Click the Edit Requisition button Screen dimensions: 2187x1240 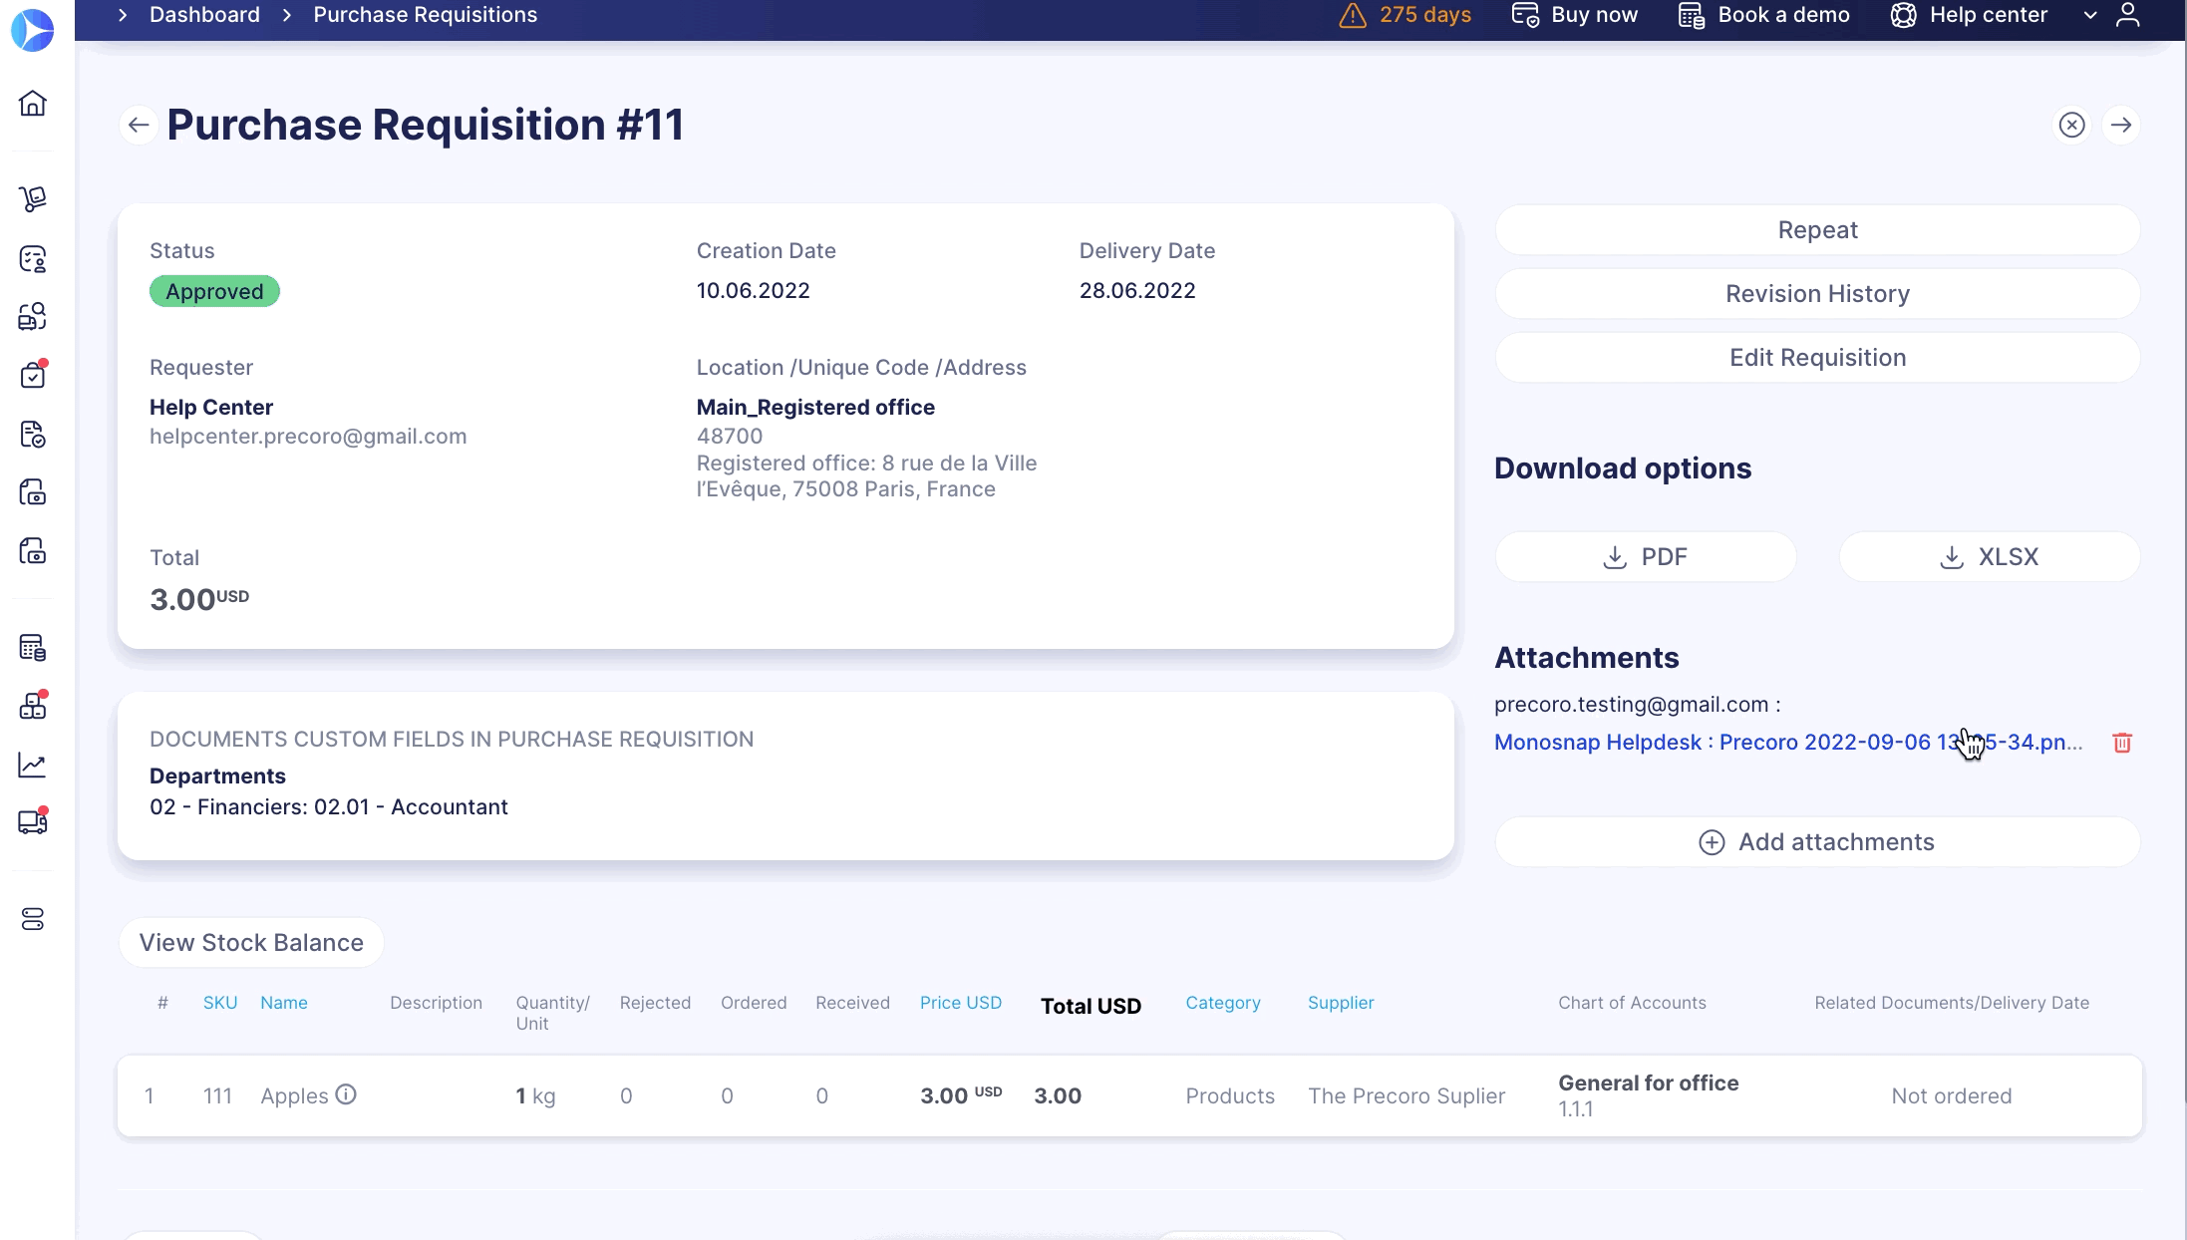pyautogui.click(x=1816, y=357)
